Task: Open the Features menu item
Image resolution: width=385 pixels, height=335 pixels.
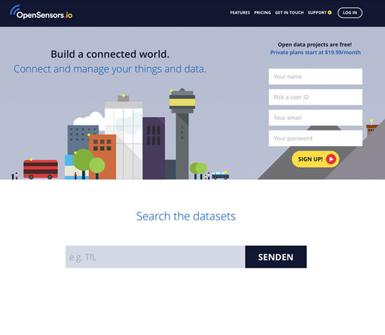Action: (240, 13)
